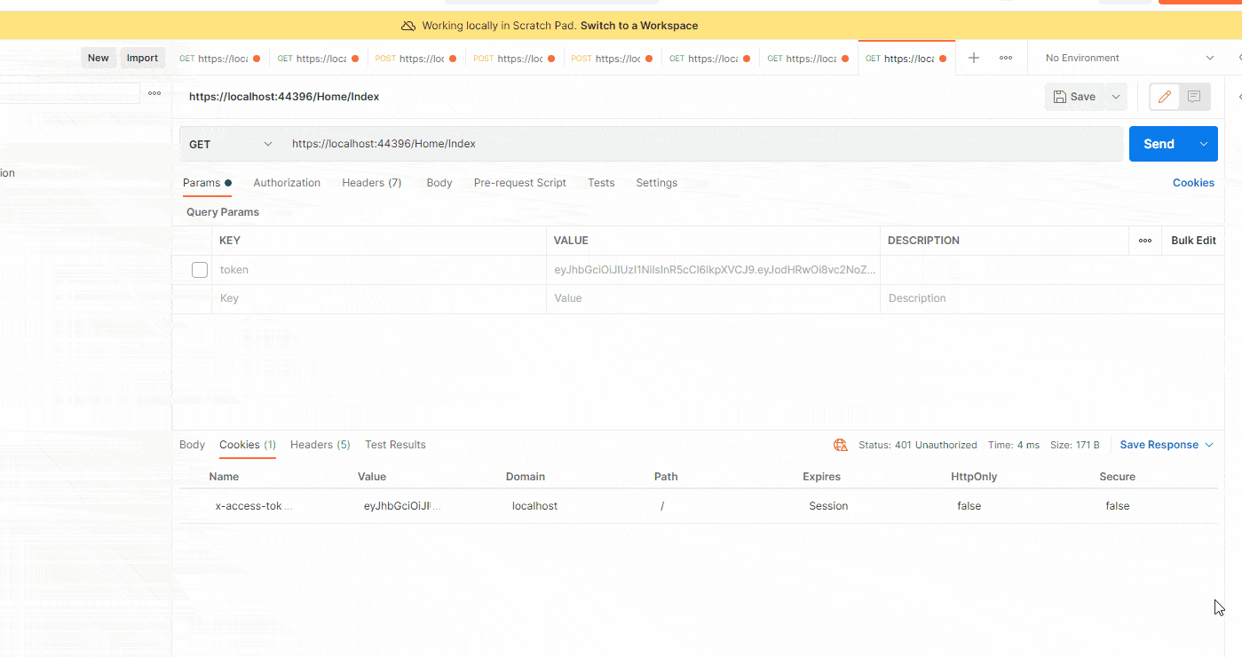The height and width of the screenshot is (657, 1242).
Task: Save the request with Save button
Action: pyautogui.click(x=1074, y=97)
